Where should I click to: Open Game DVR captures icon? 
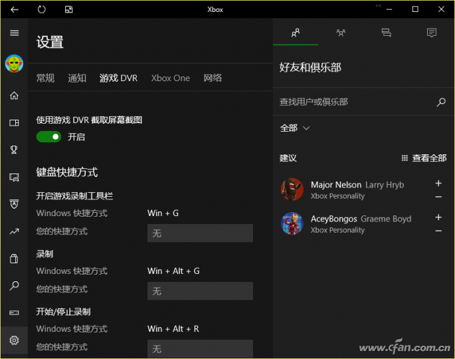pos(14,178)
